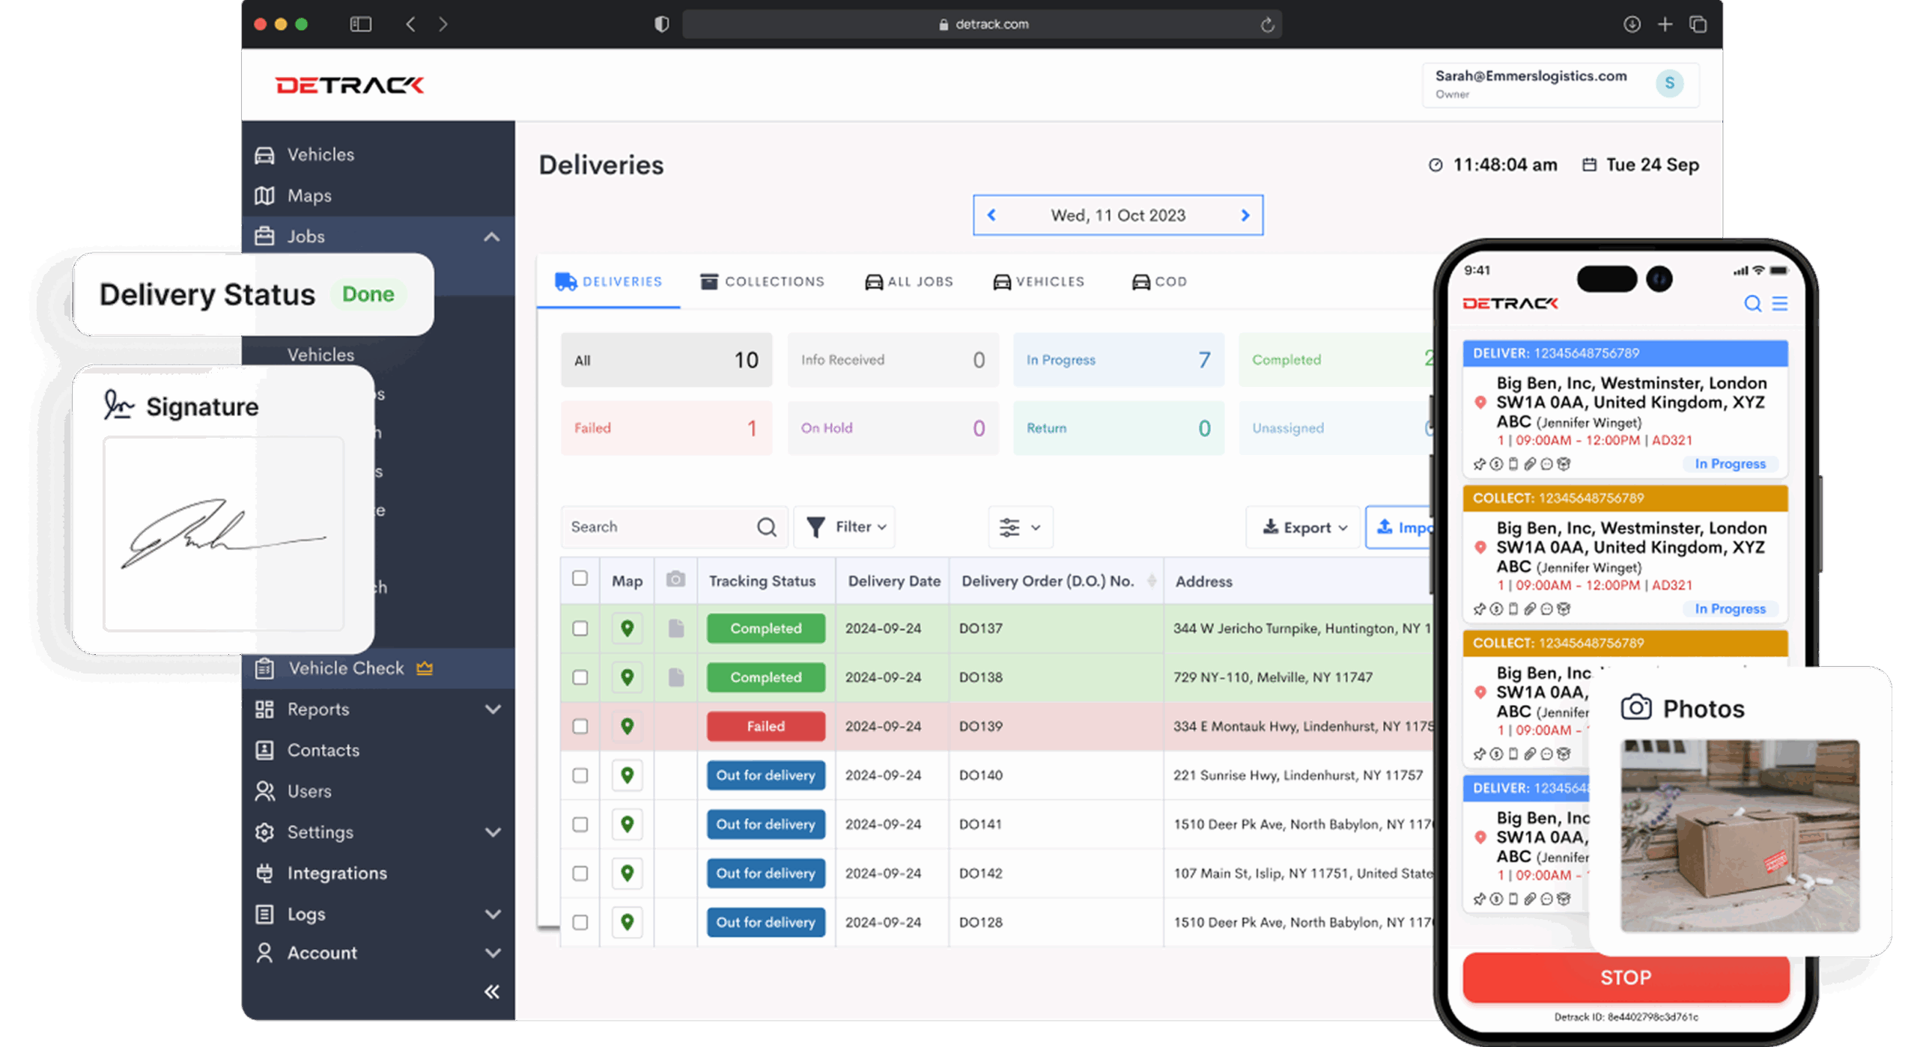Open the Export dropdown

click(x=1303, y=527)
